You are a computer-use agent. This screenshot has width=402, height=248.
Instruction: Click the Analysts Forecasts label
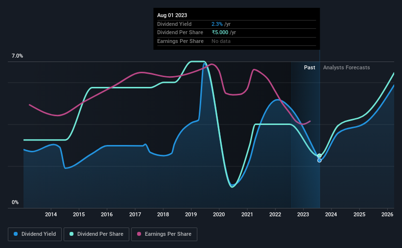click(x=346, y=67)
